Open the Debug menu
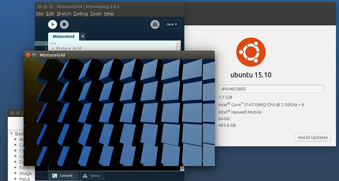 click(x=81, y=14)
